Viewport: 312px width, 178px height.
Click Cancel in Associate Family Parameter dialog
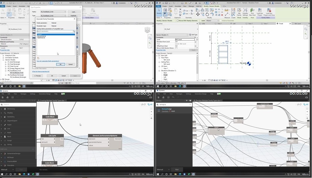(70, 64)
